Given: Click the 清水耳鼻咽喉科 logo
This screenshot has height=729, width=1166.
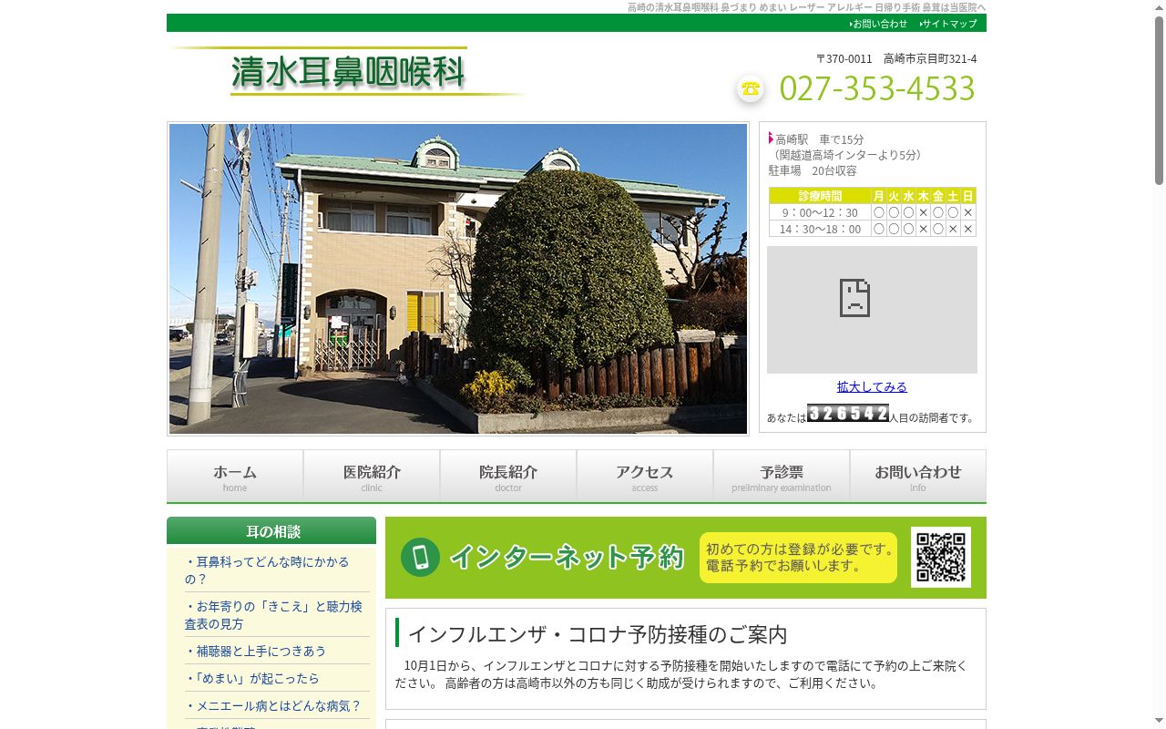Looking at the screenshot, I should 348,72.
